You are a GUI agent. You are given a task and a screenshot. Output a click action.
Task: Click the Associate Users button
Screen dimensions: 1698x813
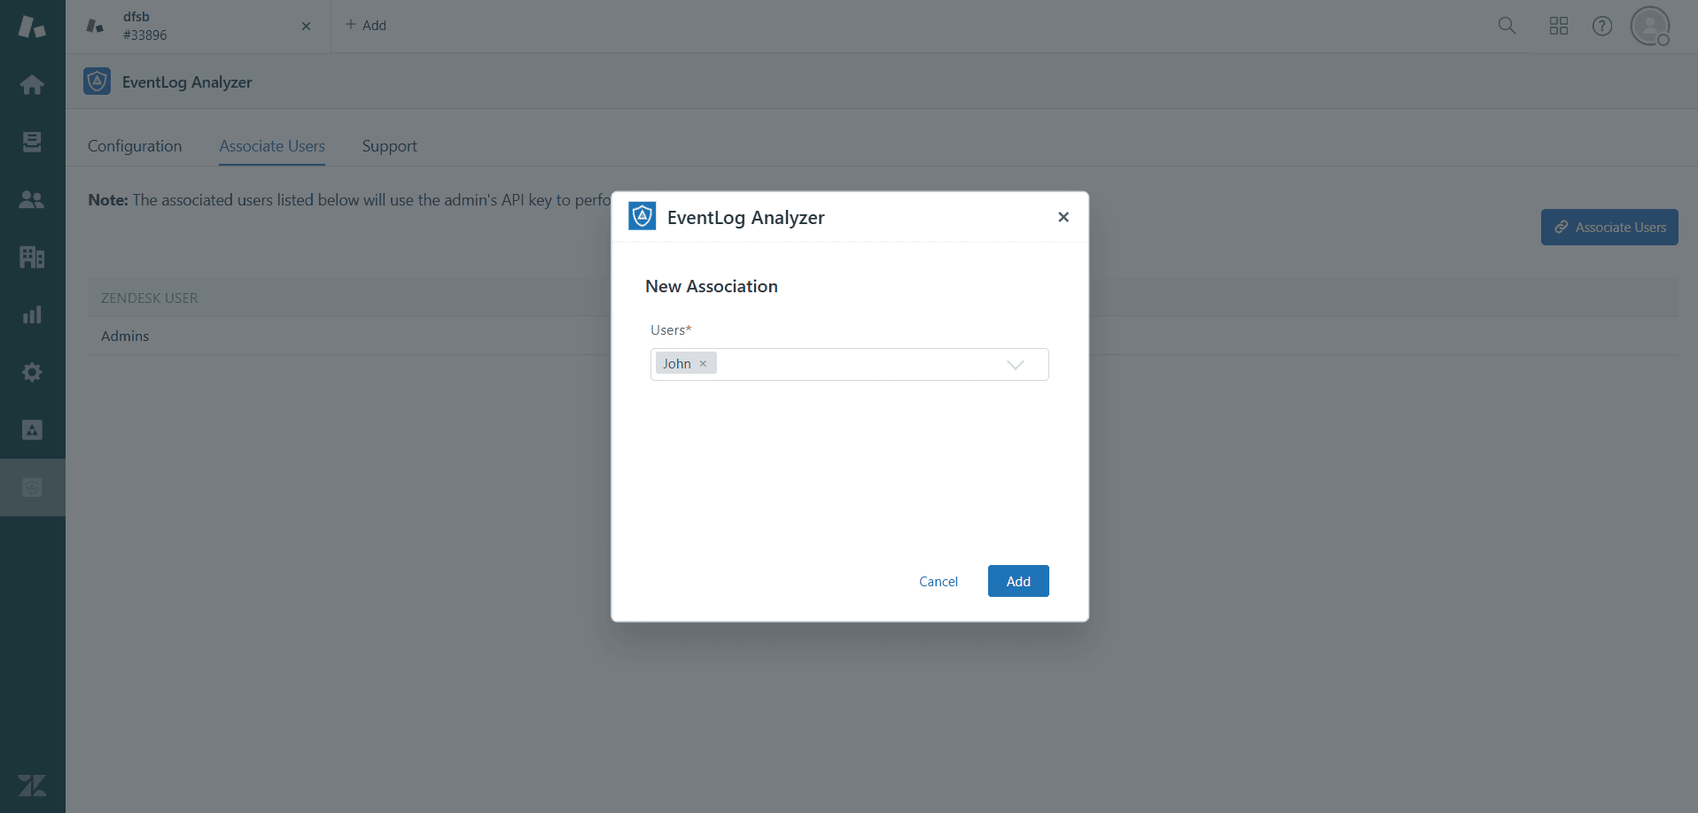point(1608,227)
